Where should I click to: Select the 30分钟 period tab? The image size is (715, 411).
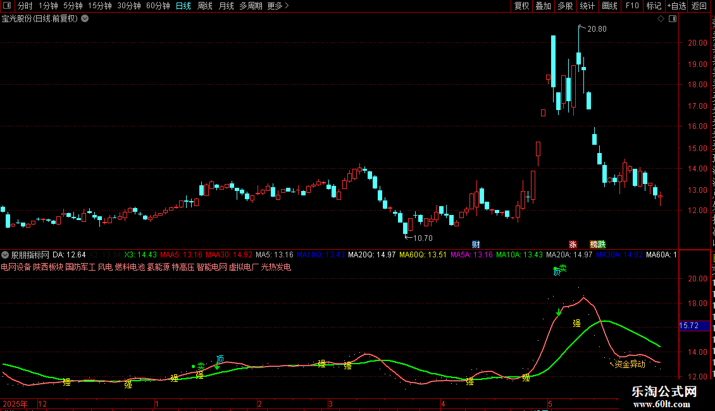coord(129,6)
